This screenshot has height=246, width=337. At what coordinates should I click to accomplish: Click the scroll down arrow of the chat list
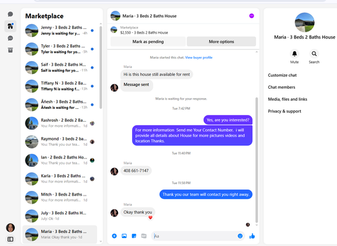(x=100, y=241)
